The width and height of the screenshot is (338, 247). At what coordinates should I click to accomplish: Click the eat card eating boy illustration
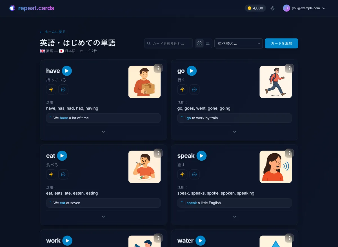pyautogui.click(x=144, y=167)
